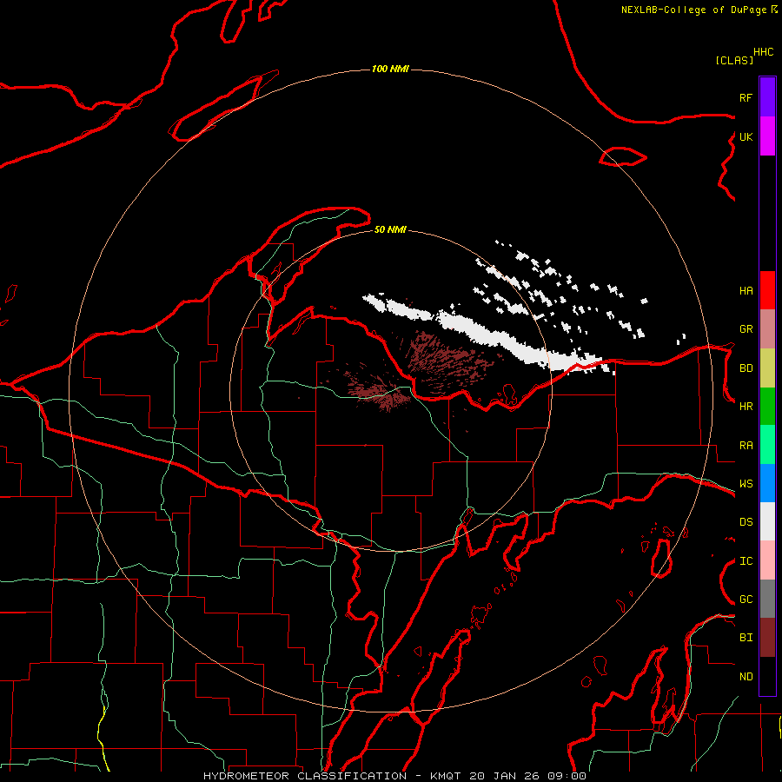Viewport: 782px width, 782px height.
Task: Click the GR legend color swatch
Action: pyautogui.click(x=767, y=329)
